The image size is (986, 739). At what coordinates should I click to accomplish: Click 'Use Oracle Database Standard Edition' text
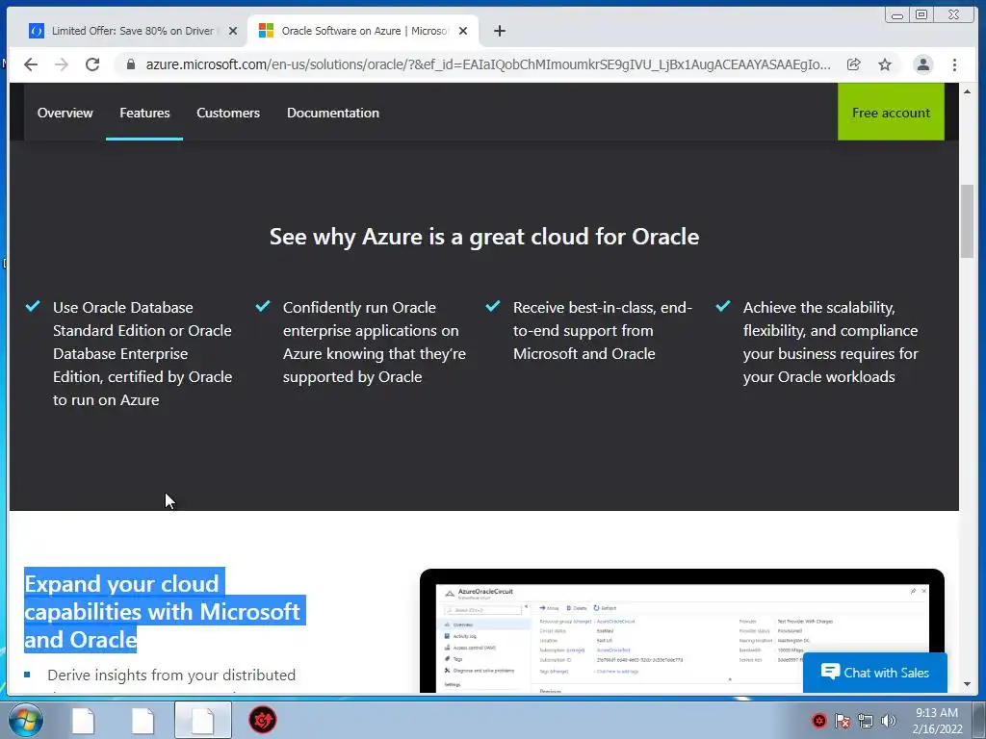(x=143, y=354)
